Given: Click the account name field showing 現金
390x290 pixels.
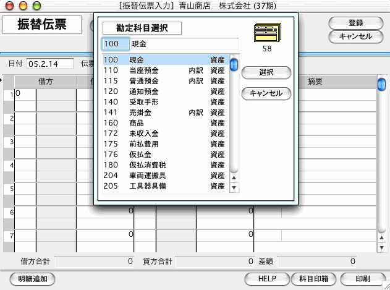Looking at the screenshot, I should (184, 45).
